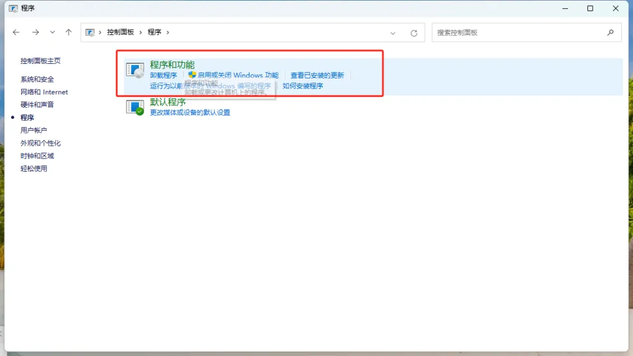633x356 pixels.
Task: Go forward using the forward arrow
Action: [x=36, y=32]
